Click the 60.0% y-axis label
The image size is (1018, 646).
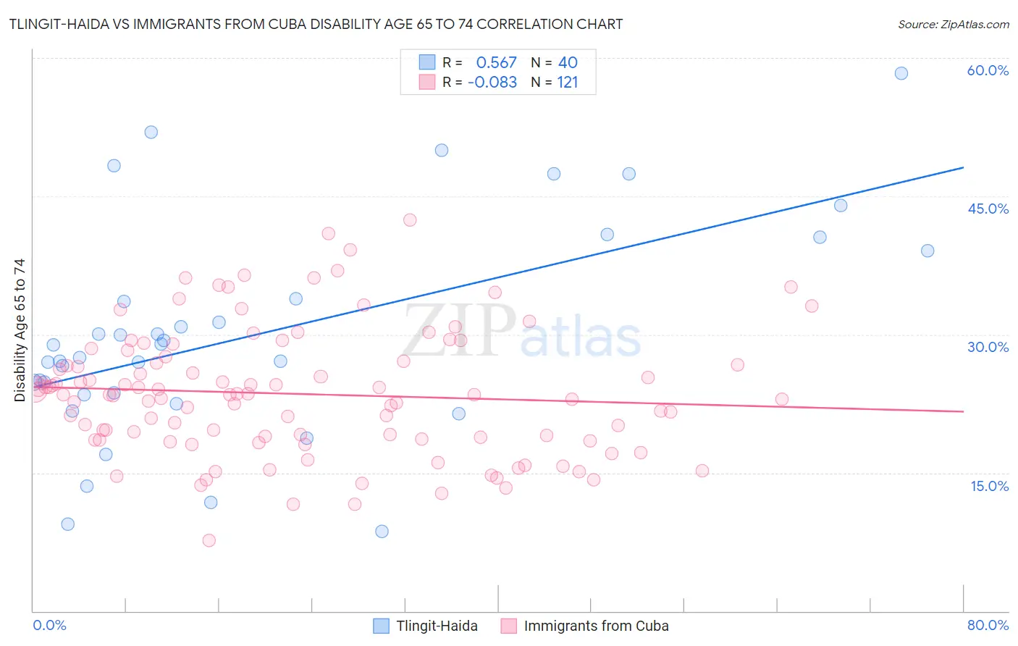point(988,70)
